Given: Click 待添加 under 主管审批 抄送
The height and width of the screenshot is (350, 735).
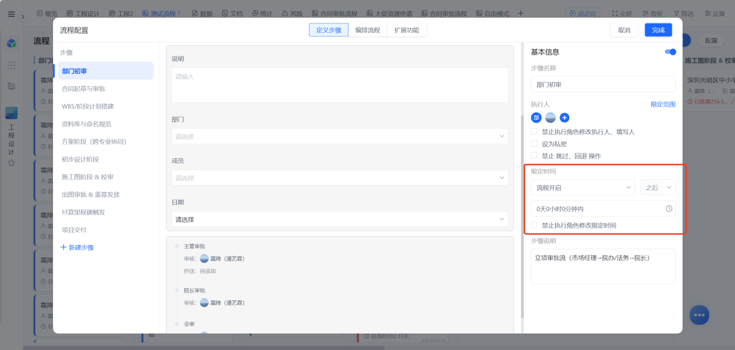Looking at the screenshot, I should click(x=208, y=271).
